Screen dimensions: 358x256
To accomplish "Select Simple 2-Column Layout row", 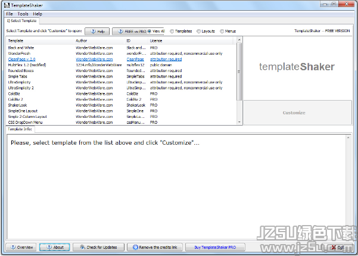I will tap(122, 117).
